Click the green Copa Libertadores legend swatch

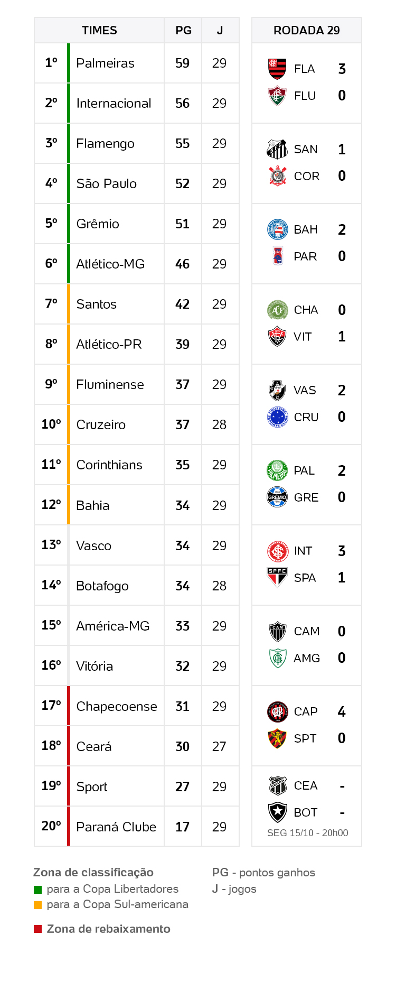click(37, 890)
